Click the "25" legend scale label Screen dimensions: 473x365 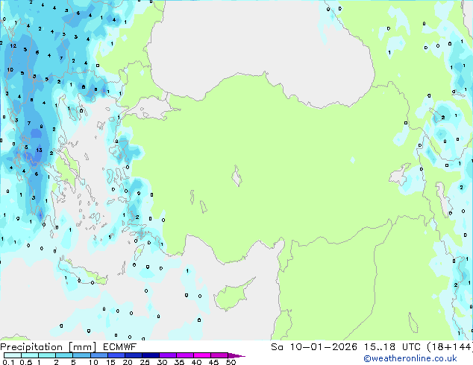[x=145, y=362]
